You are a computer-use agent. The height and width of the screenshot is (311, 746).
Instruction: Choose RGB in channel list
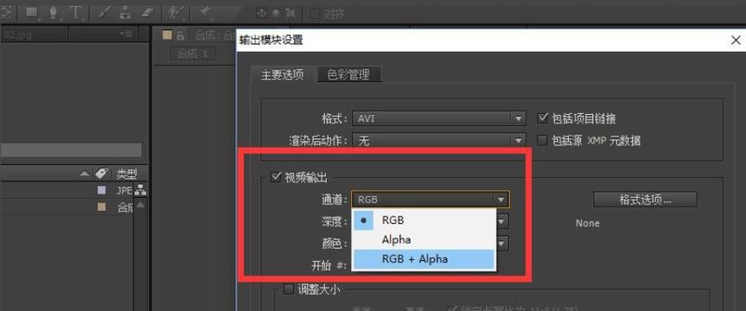tap(424, 220)
